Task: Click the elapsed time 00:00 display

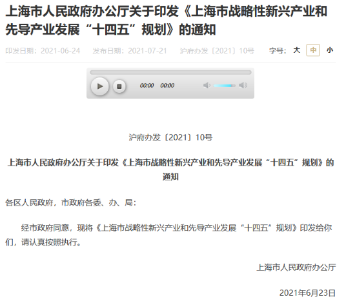Action: tap(147, 86)
